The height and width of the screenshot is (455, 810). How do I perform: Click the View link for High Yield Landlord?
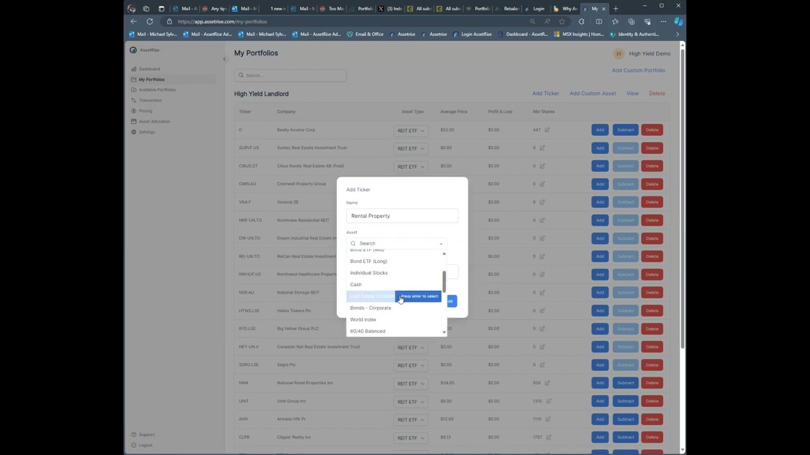(632, 94)
